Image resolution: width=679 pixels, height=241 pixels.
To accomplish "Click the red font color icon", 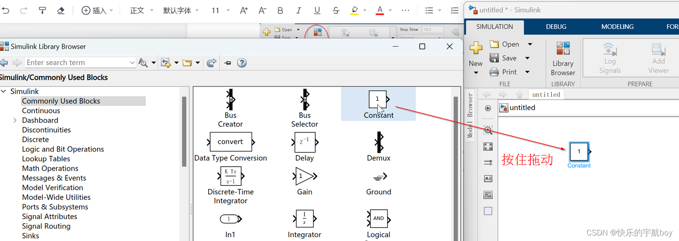I will click(x=380, y=10).
